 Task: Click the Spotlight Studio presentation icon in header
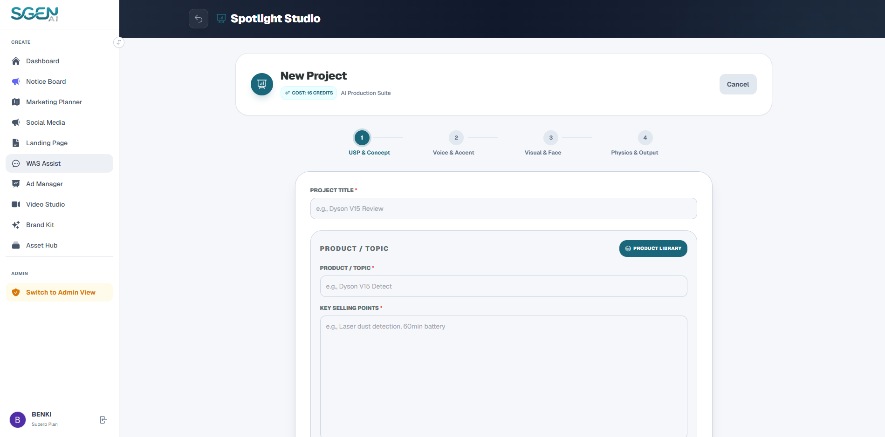click(221, 19)
